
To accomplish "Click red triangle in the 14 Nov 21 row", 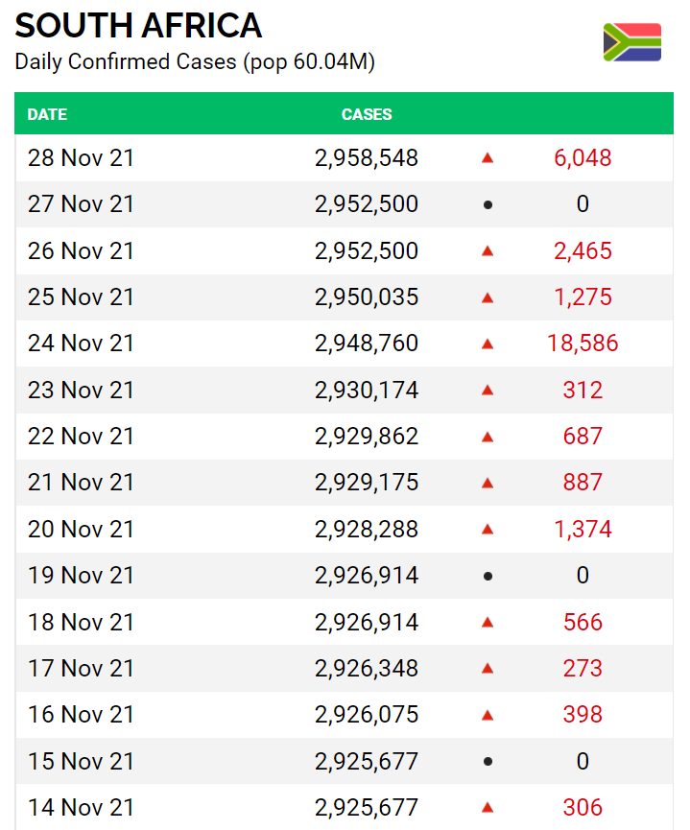I will (488, 808).
